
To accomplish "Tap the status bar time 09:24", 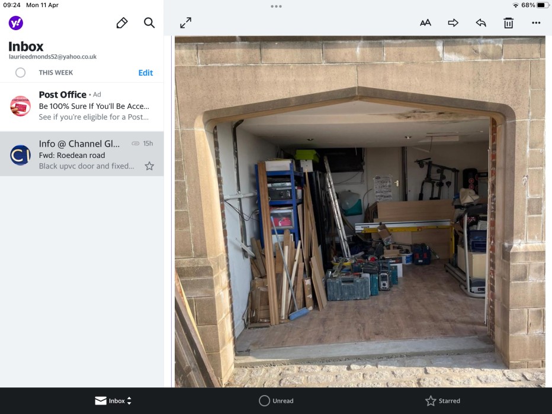I will pos(12,5).
